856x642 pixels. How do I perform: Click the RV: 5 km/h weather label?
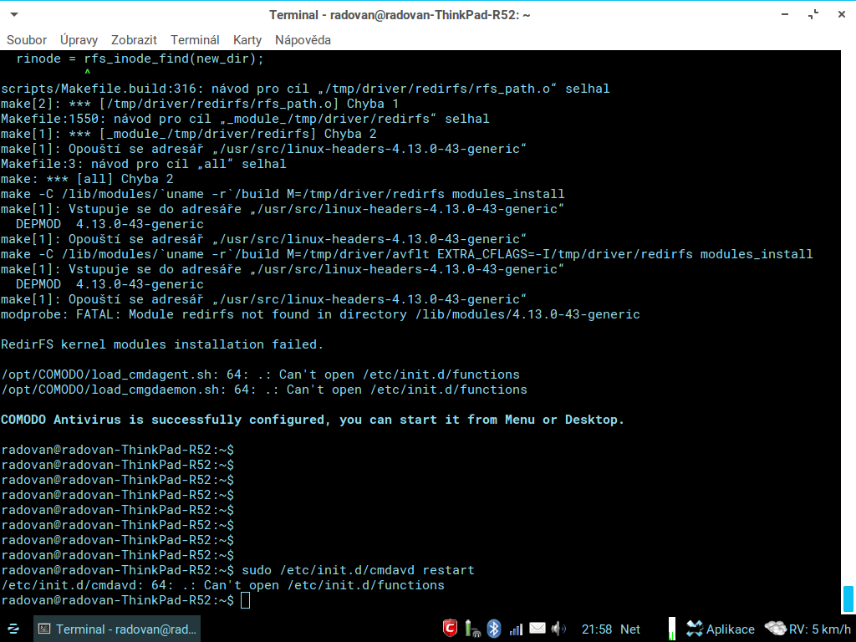[x=820, y=629]
